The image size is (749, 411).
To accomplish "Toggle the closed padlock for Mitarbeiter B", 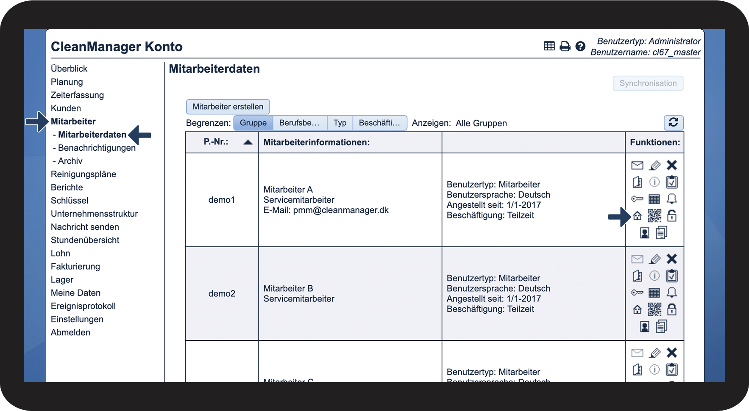I will pos(671,309).
